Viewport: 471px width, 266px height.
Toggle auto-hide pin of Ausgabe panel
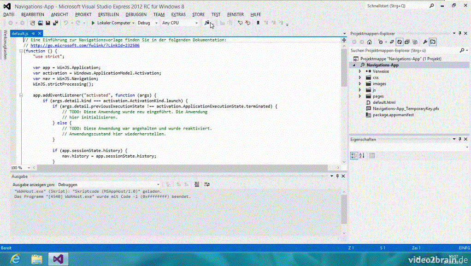point(337,176)
